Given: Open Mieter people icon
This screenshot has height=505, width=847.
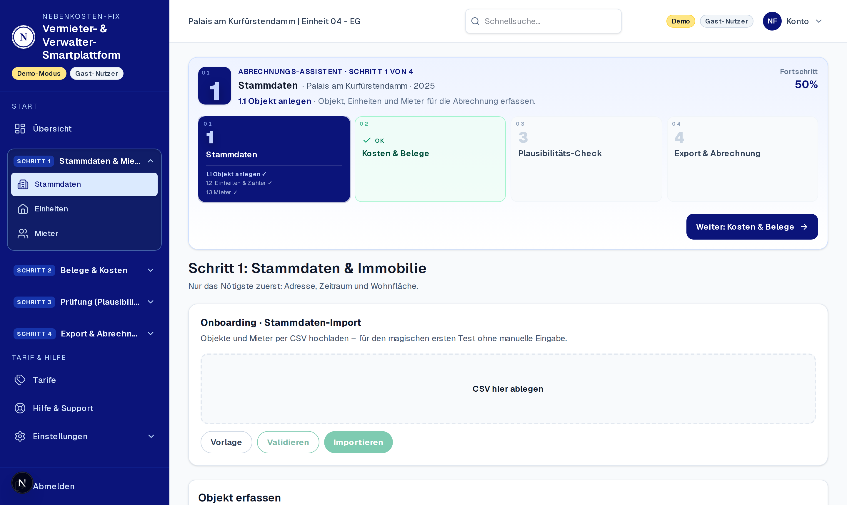Looking at the screenshot, I should pyautogui.click(x=23, y=233).
